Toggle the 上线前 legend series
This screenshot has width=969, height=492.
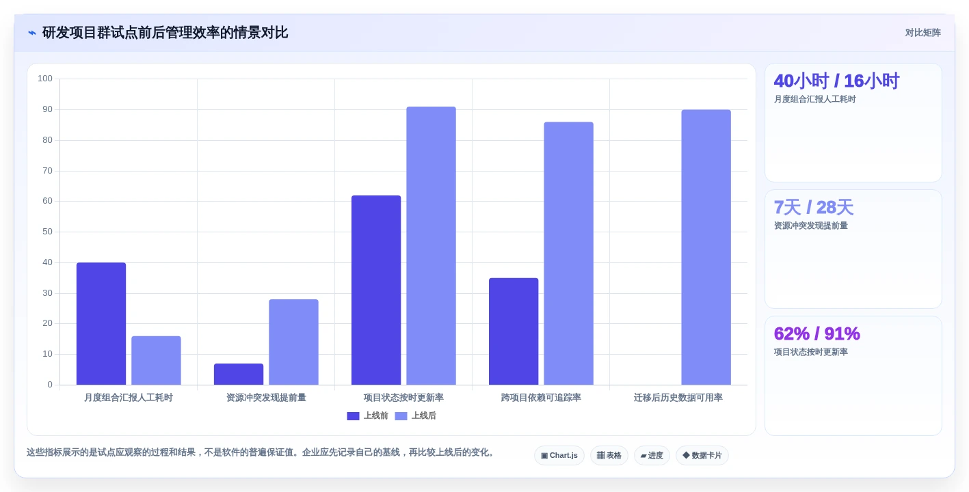[367, 415]
